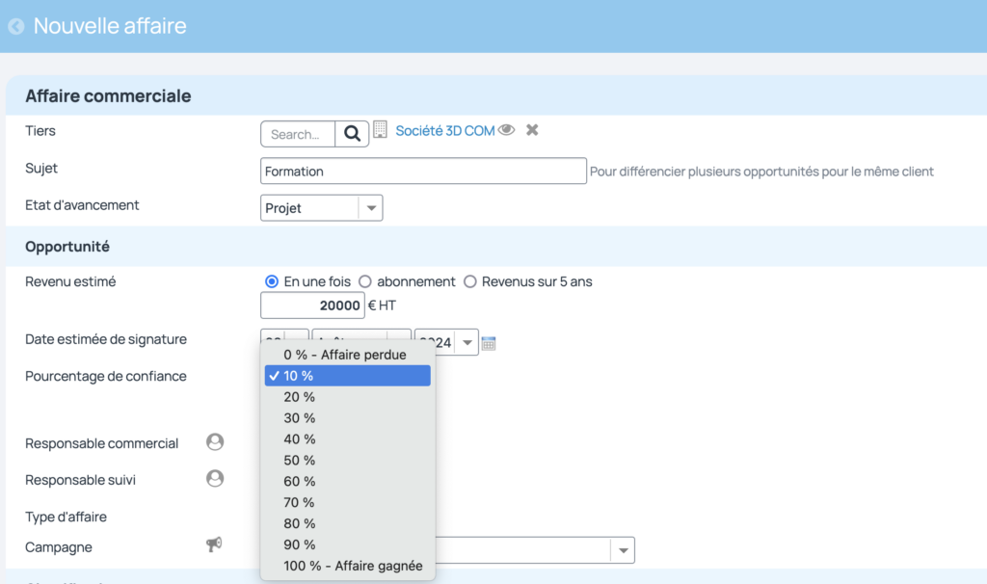Choose the 20 % option
Screen dimensions: 987x584
(347, 397)
